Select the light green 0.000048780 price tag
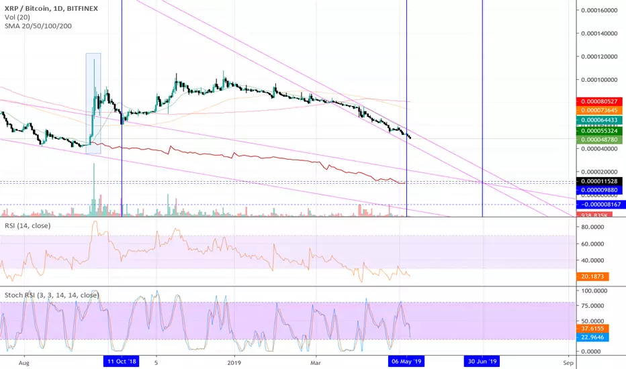626x369 pixels. pyautogui.click(x=599, y=140)
